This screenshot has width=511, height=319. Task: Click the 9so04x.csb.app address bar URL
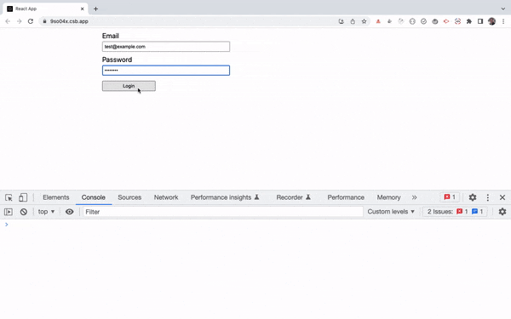(x=69, y=21)
